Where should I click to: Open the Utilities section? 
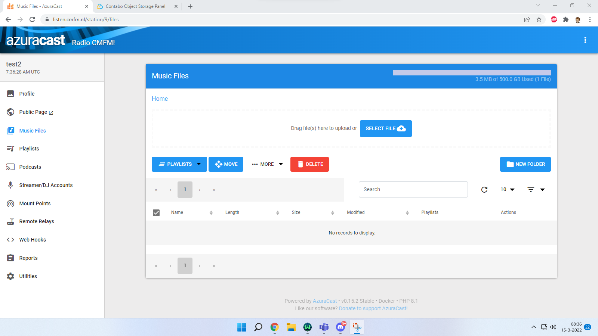coord(28,276)
